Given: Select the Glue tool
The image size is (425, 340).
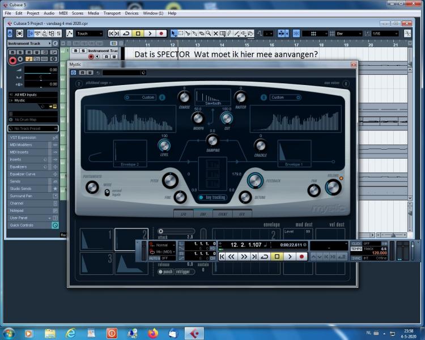Looking at the screenshot, I should coord(194,33).
